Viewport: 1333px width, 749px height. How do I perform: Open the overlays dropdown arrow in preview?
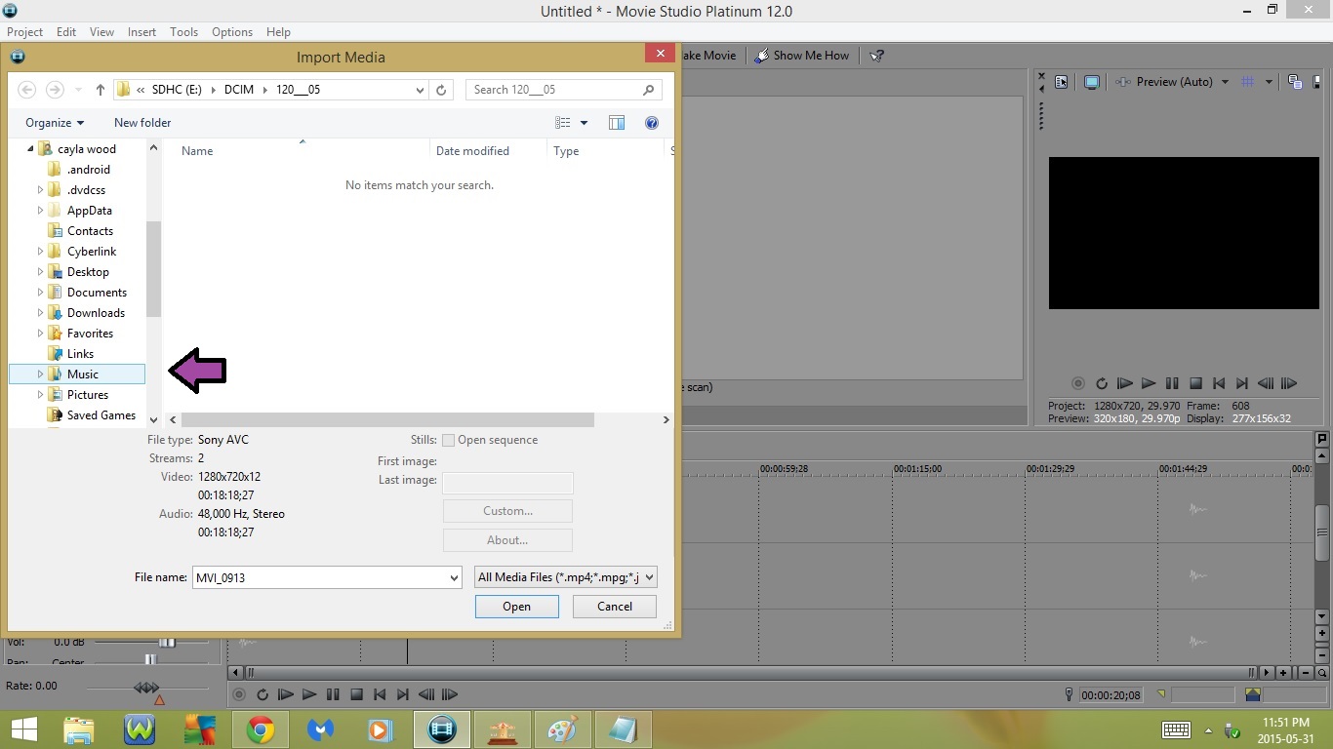click(1269, 82)
